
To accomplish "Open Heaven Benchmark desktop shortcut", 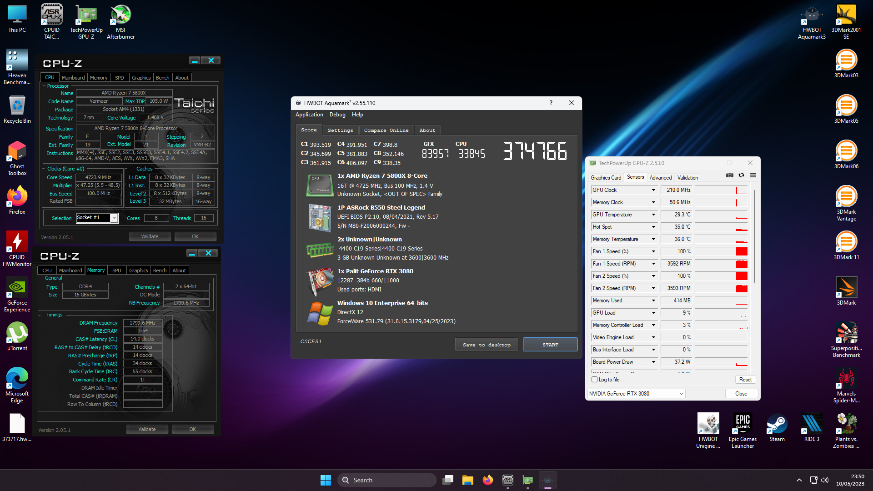I will click(17, 67).
